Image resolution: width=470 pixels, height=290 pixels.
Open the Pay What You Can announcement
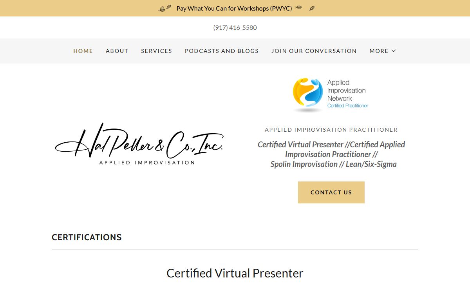tap(234, 8)
